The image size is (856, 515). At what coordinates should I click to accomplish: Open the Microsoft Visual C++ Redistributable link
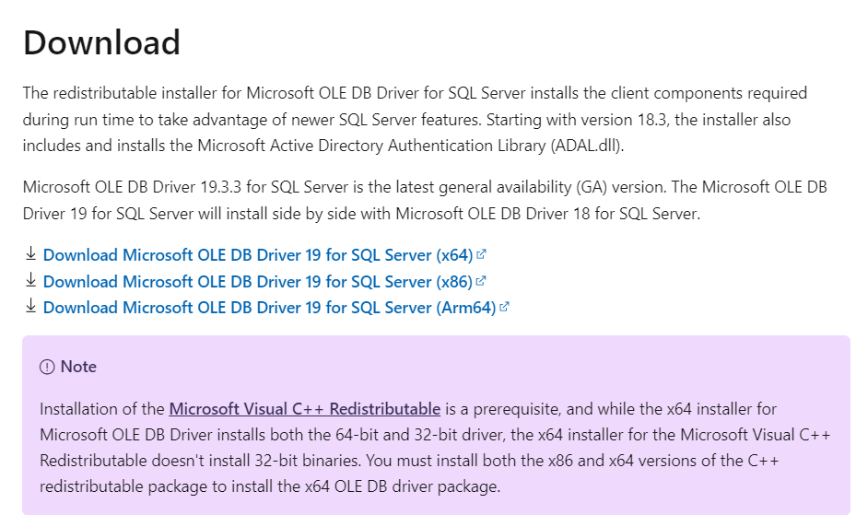(x=305, y=409)
